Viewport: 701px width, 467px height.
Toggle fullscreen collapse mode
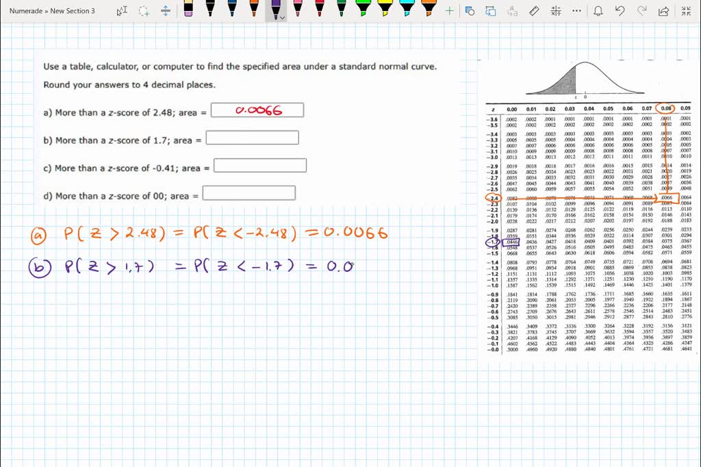tap(686, 10)
